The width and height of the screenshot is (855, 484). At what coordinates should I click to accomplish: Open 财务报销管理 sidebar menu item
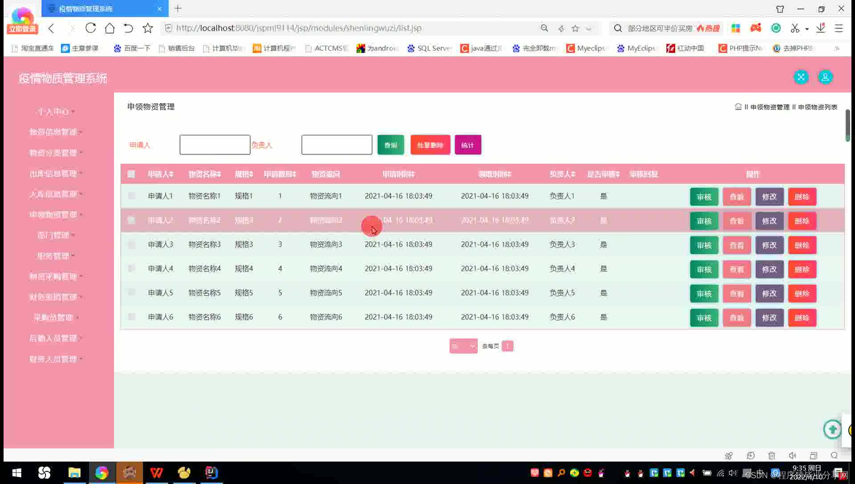point(53,297)
